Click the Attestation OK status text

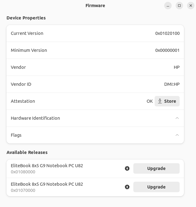pyautogui.click(x=150, y=101)
